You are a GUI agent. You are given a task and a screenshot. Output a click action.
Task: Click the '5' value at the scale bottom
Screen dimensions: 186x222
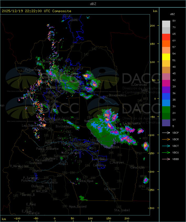[x=173, y=126]
